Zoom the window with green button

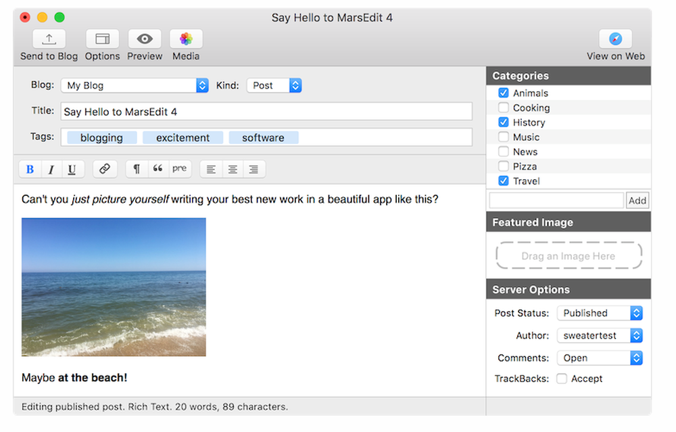tap(59, 18)
